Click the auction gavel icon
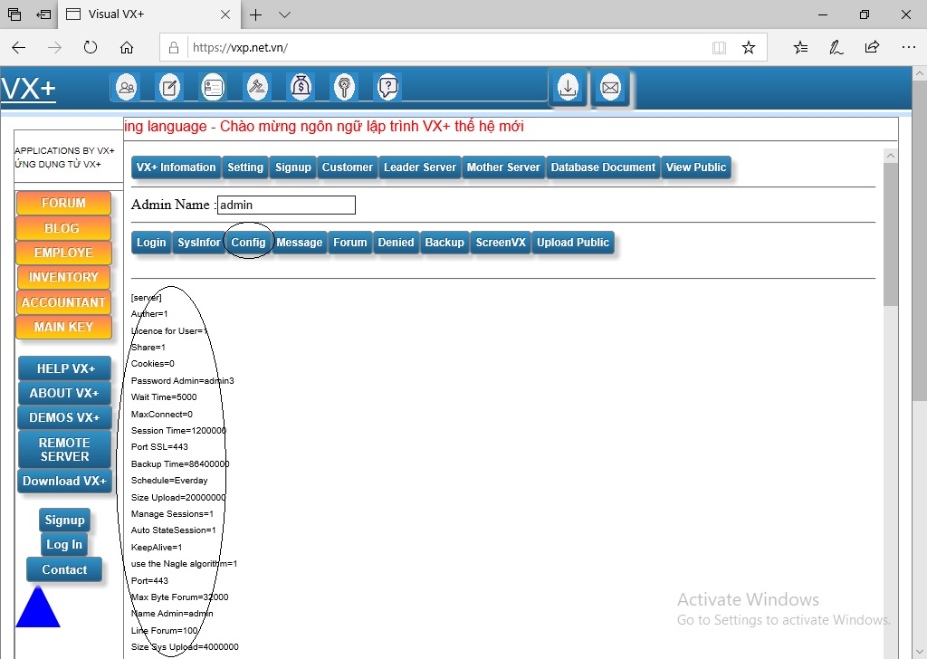Screen dimensions: 927x659 pos(257,88)
